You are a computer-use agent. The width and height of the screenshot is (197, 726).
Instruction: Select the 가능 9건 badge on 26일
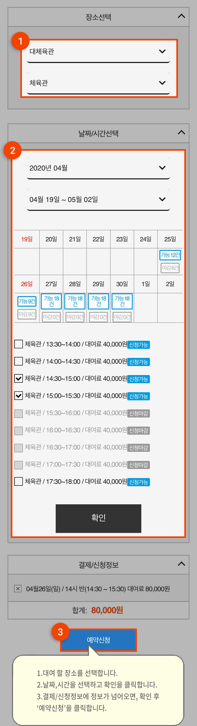[27, 301]
